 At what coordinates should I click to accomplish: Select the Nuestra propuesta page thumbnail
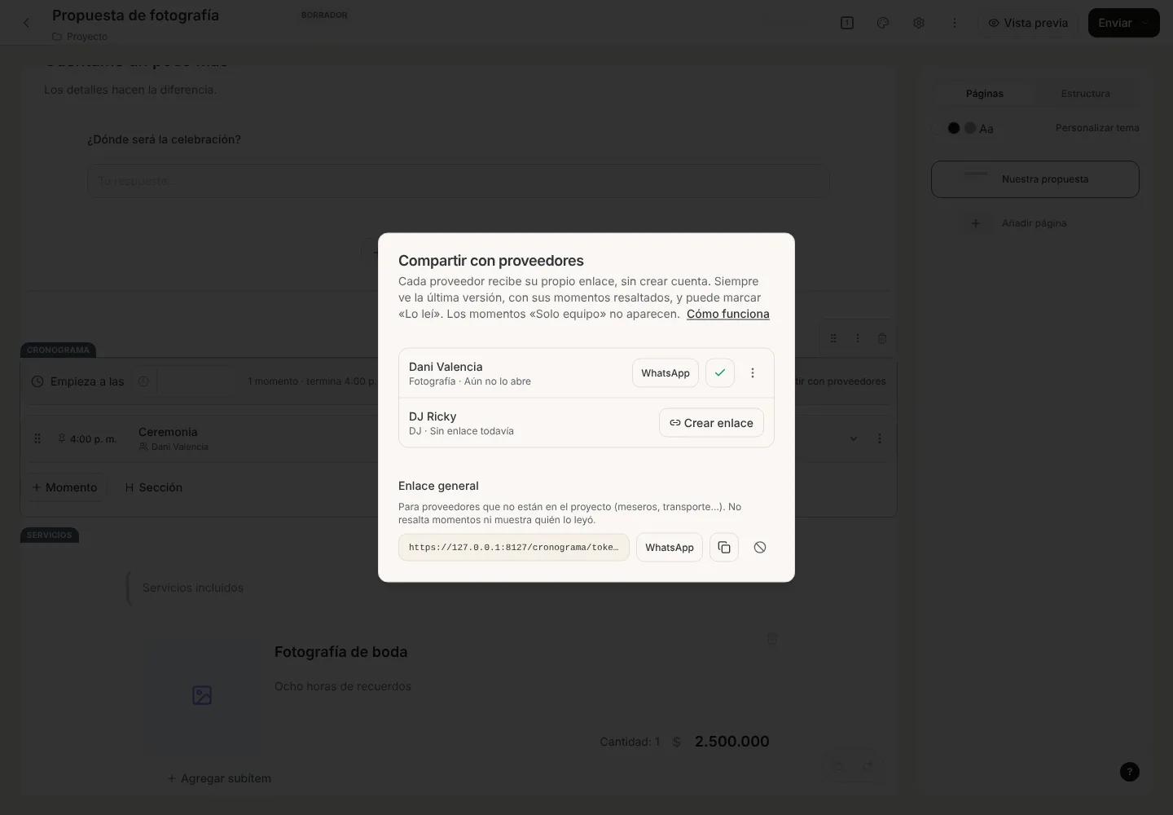click(1035, 179)
